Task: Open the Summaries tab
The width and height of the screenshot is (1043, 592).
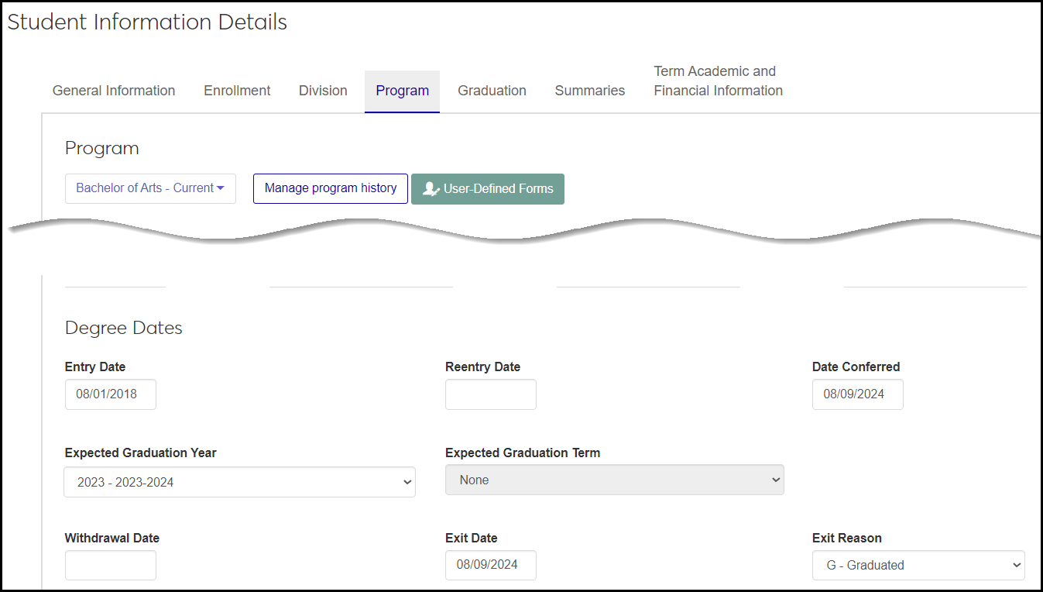Action: (589, 91)
